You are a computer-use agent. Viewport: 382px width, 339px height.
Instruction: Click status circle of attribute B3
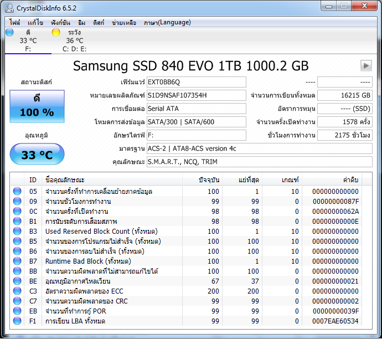[17, 232]
